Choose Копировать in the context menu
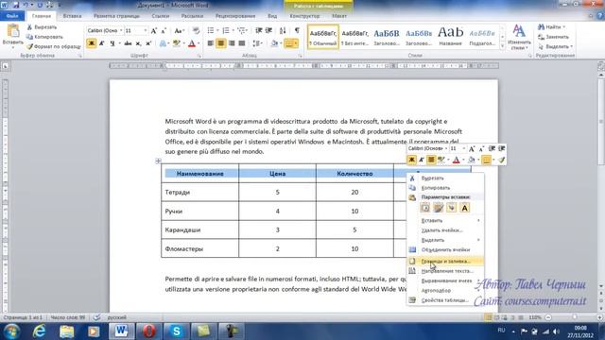Screen dimensions: 605x340 [445, 188]
